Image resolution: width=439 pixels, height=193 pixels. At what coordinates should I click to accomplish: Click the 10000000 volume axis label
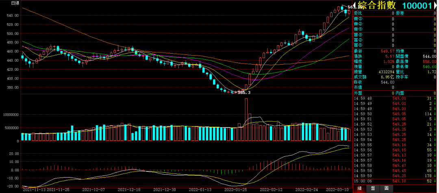(11, 115)
